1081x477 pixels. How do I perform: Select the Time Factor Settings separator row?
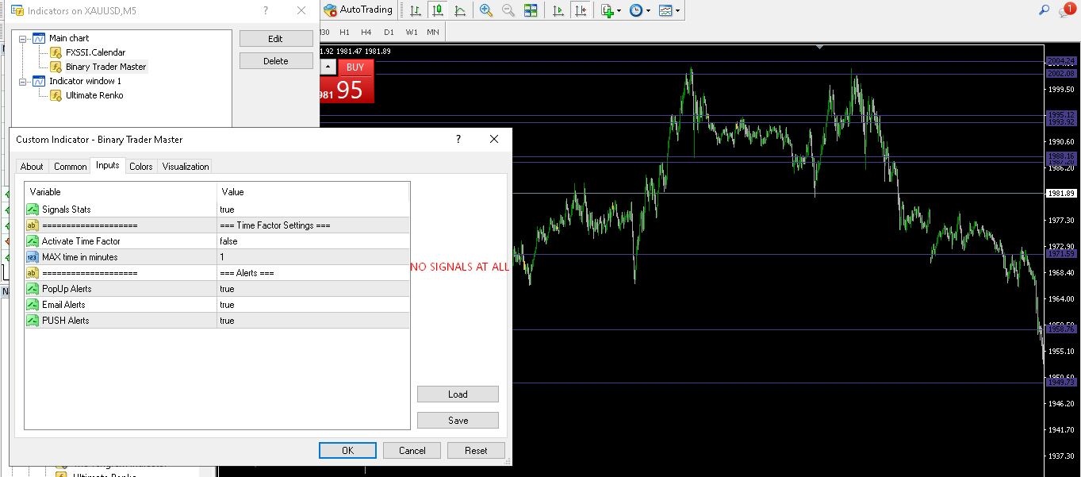[217, 225]
